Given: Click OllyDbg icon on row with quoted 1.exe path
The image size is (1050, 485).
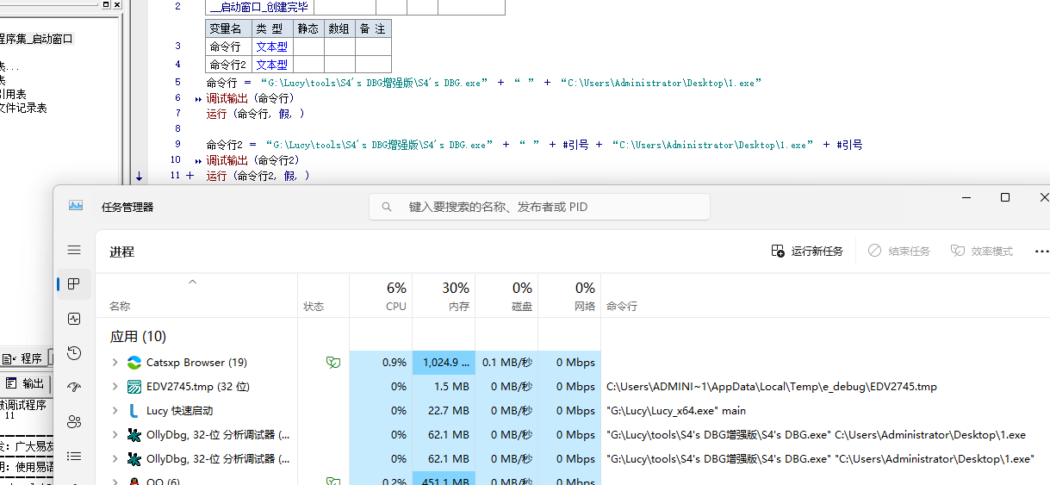Looking at the screenshot, I should (134, 459).
